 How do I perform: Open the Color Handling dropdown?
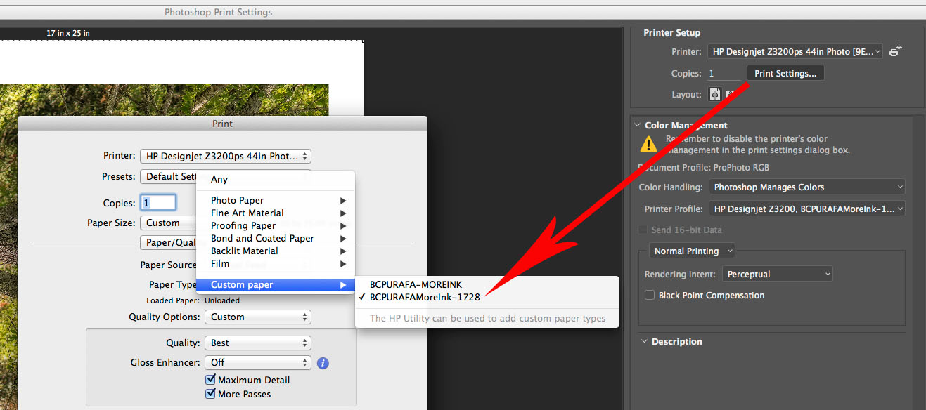click(x=806, y=187)
